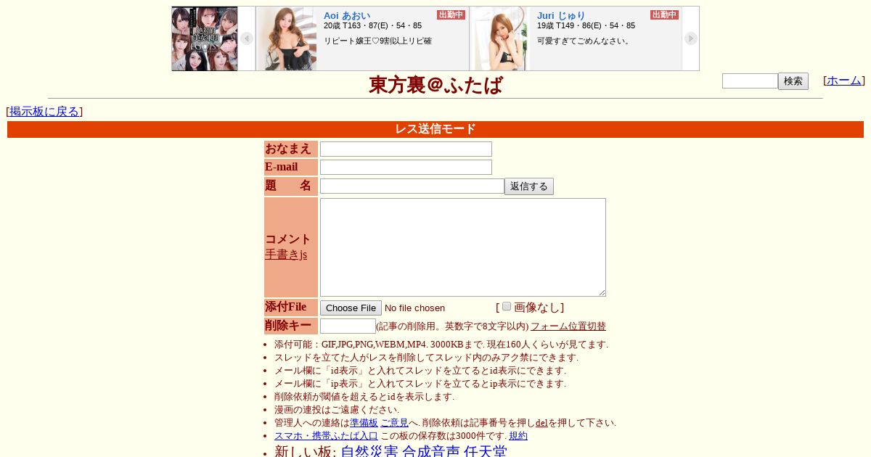871x457 pixels.
Task: Focus the おなまえ name field
Action: tap(406, 149)
